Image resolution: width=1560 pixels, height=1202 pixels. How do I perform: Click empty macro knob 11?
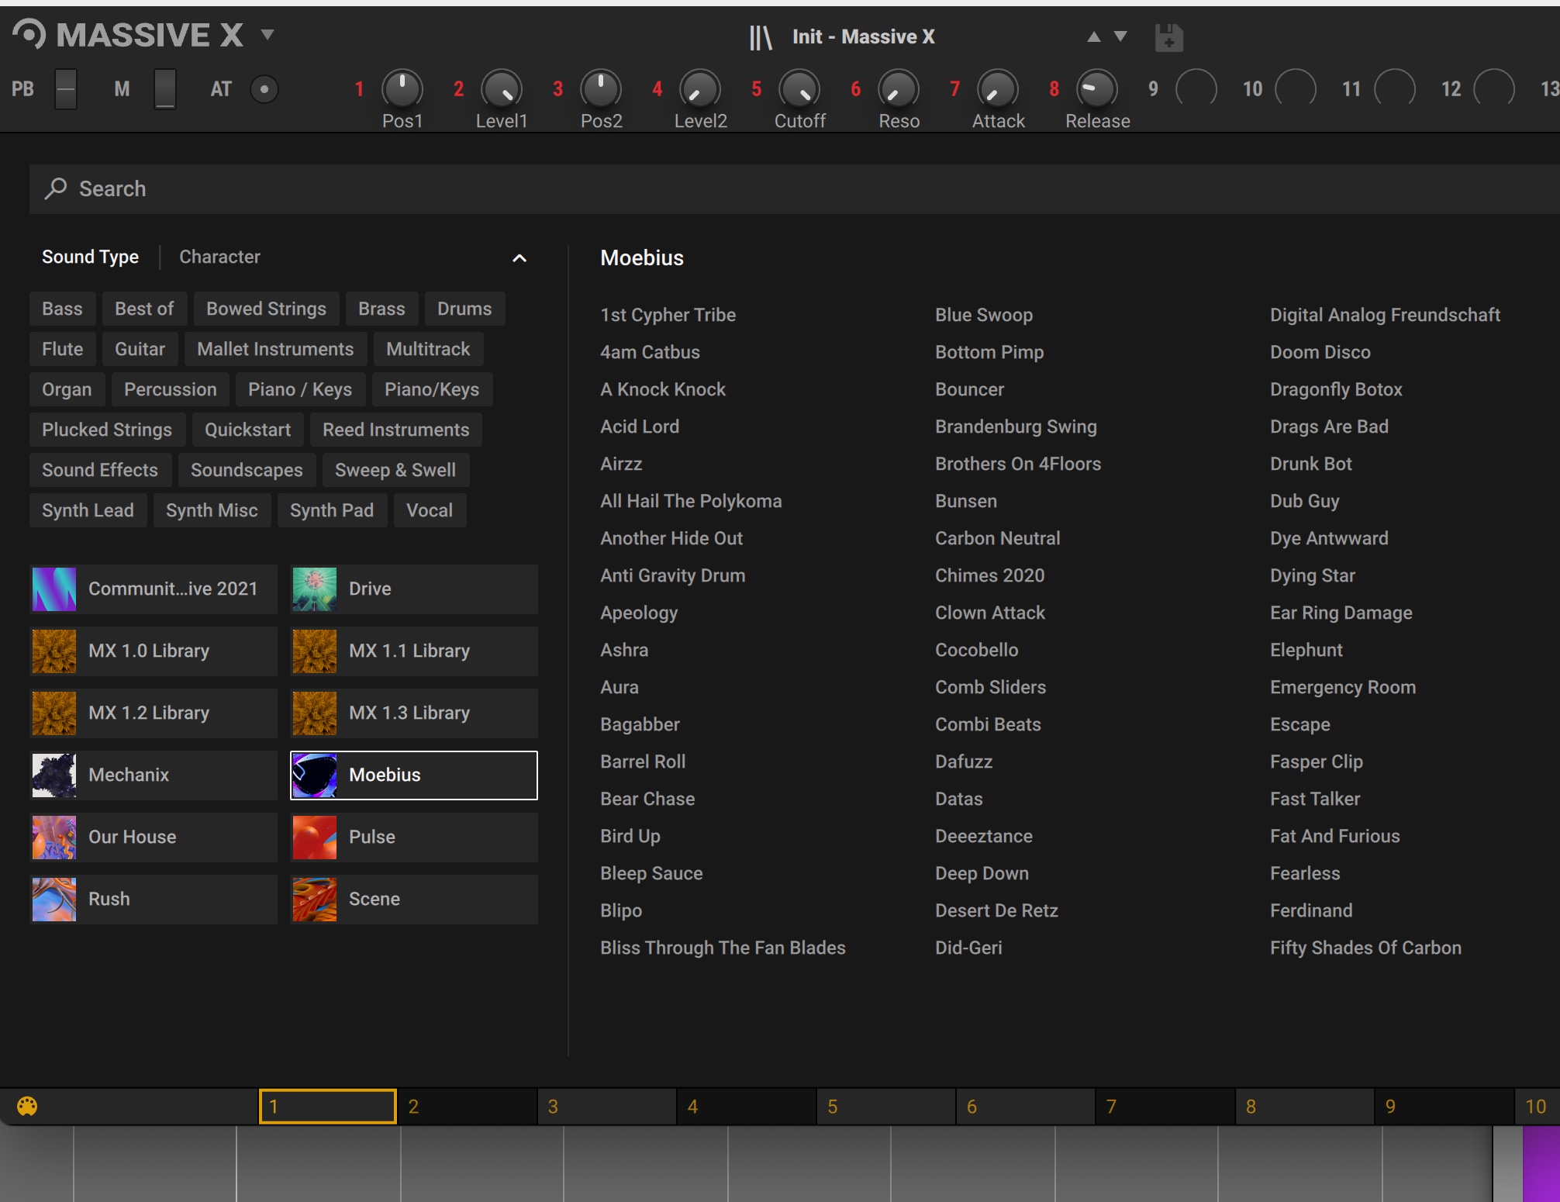(x=1395, y=89)
